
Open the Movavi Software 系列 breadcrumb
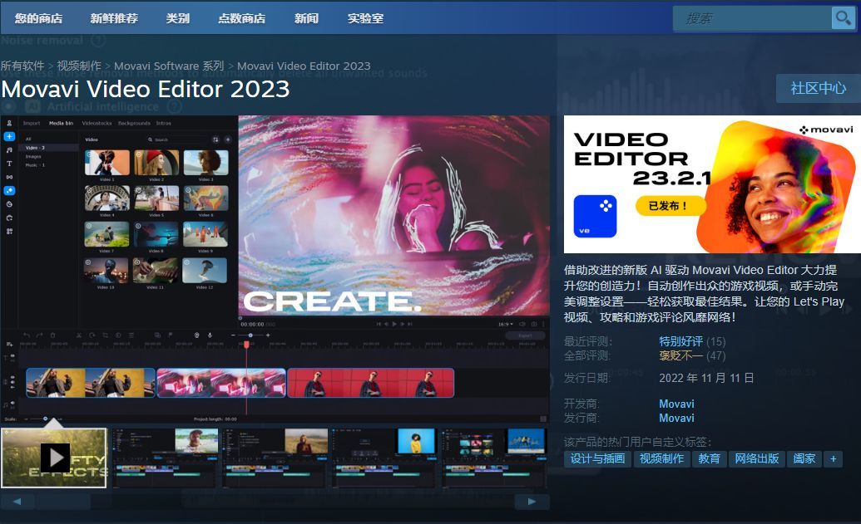tap(169, 66)
